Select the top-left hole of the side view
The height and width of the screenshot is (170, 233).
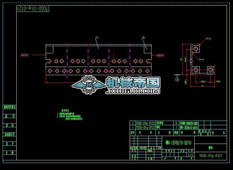[x=196, y=49]
